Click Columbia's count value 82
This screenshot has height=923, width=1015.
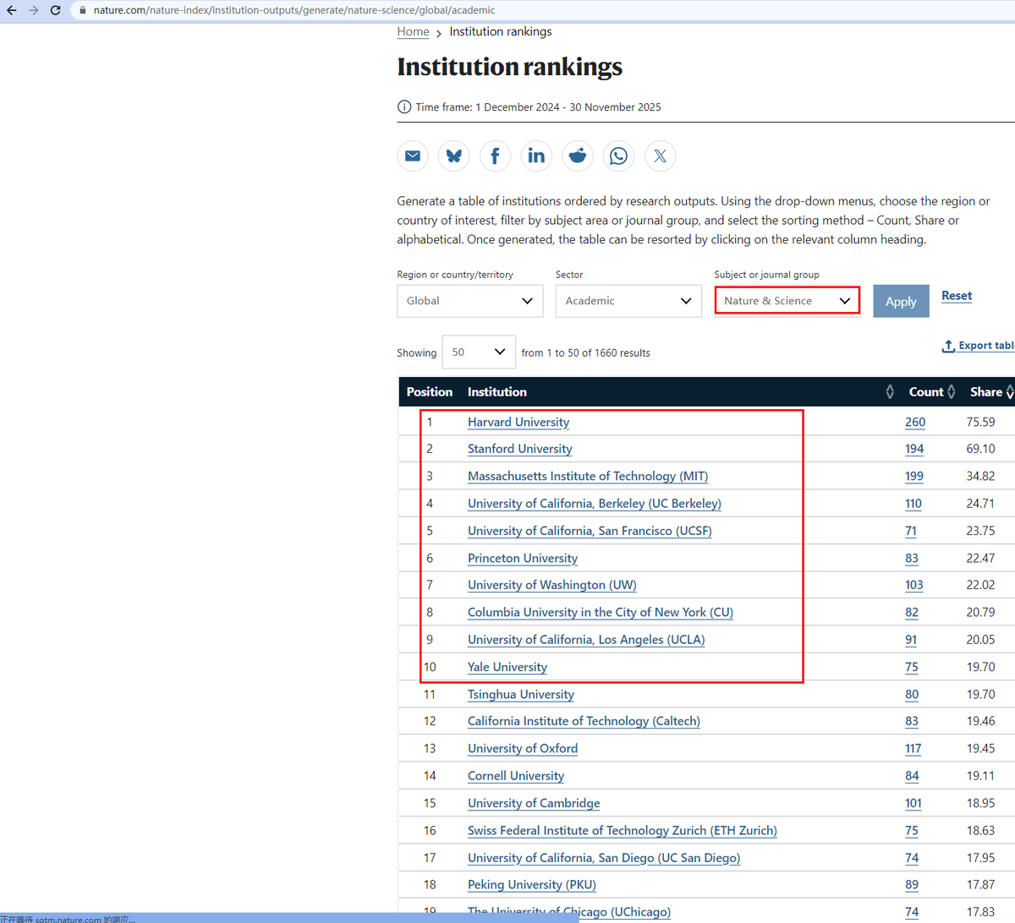912,612
